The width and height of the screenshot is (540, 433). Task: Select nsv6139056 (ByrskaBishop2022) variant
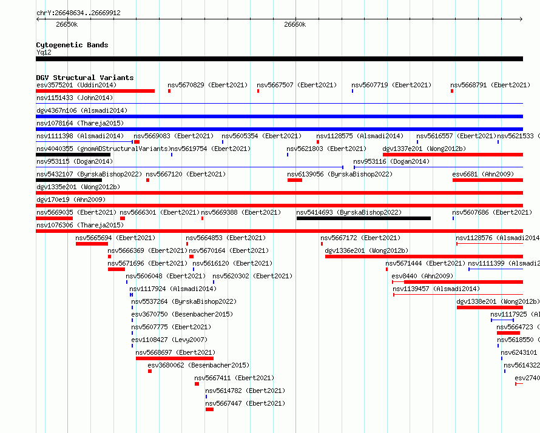click(340, 174)
